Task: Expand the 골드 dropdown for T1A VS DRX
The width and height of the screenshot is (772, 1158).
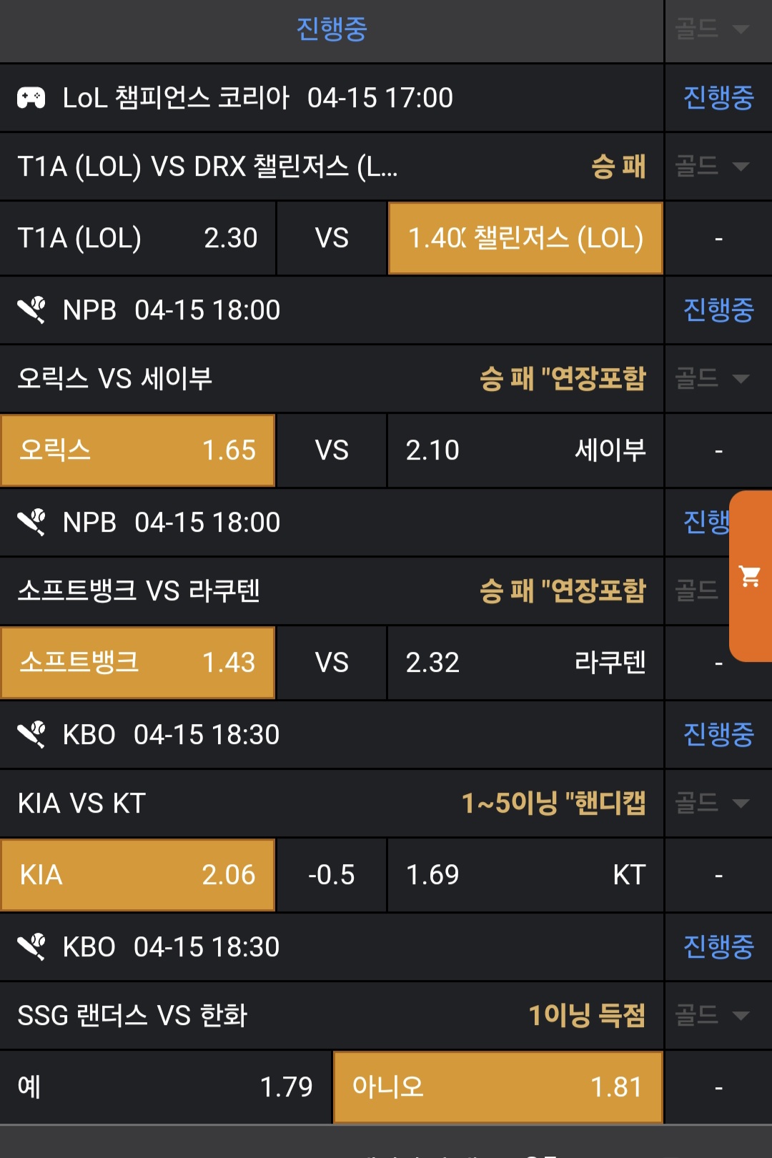Action: pos(712,167)
